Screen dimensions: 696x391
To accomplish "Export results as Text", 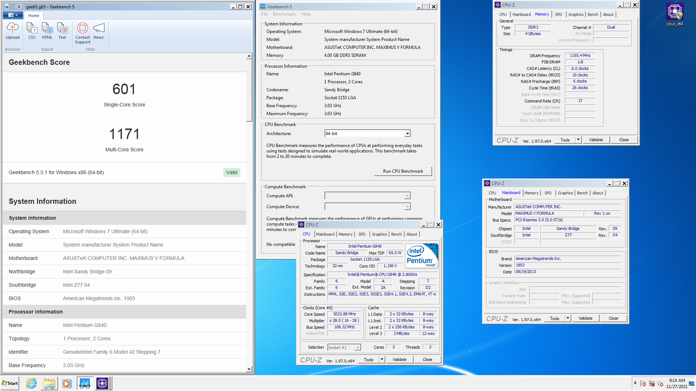I will 62,31.
